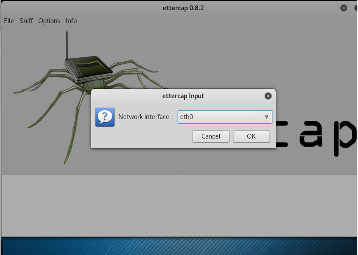Open the File menu

coord(9,21)
